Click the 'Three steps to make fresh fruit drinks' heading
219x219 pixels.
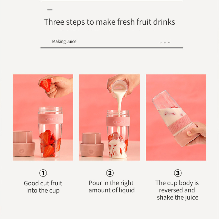pos(109,22)
